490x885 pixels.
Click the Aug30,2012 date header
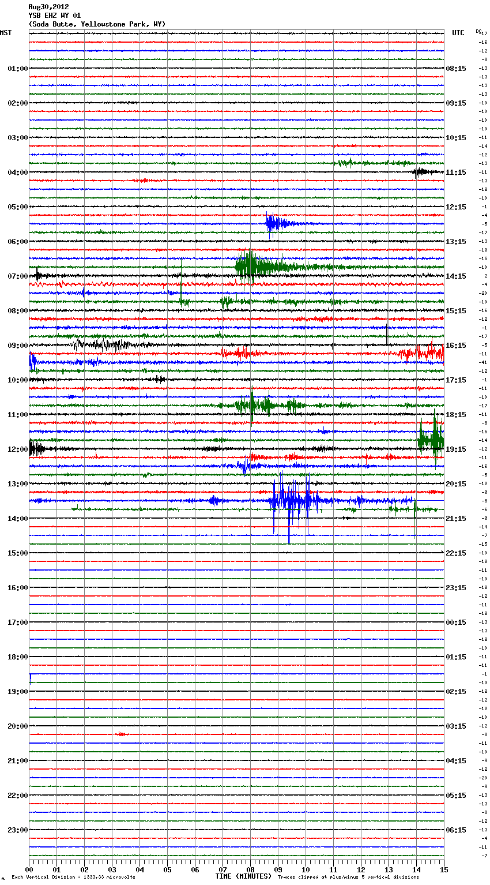click(48, 7)
